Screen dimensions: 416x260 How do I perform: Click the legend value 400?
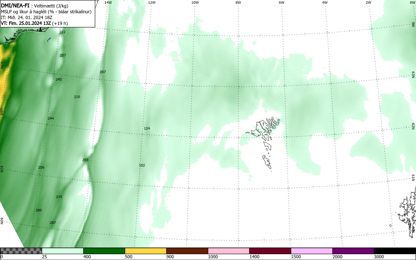(x=87, y=257)
